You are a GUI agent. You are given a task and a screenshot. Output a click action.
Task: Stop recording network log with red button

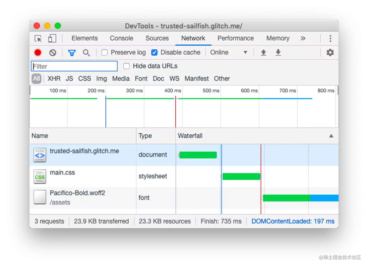point(38,53)
